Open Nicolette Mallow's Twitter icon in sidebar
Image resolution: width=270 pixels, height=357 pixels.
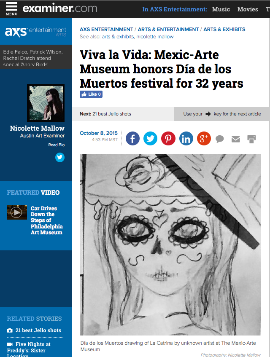[60, 157]
